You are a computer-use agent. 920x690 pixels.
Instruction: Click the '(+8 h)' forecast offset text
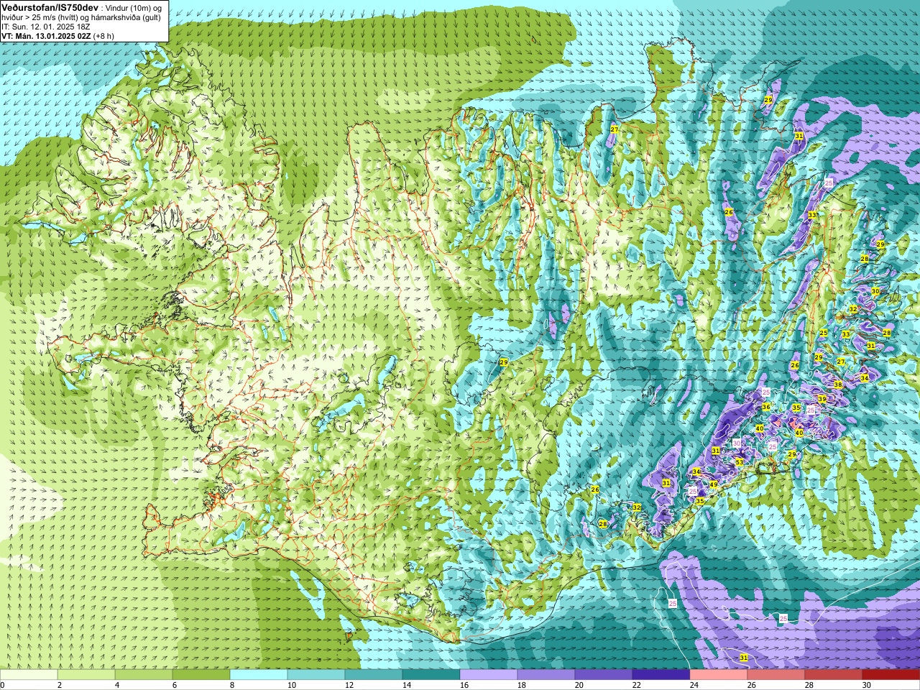103,36
